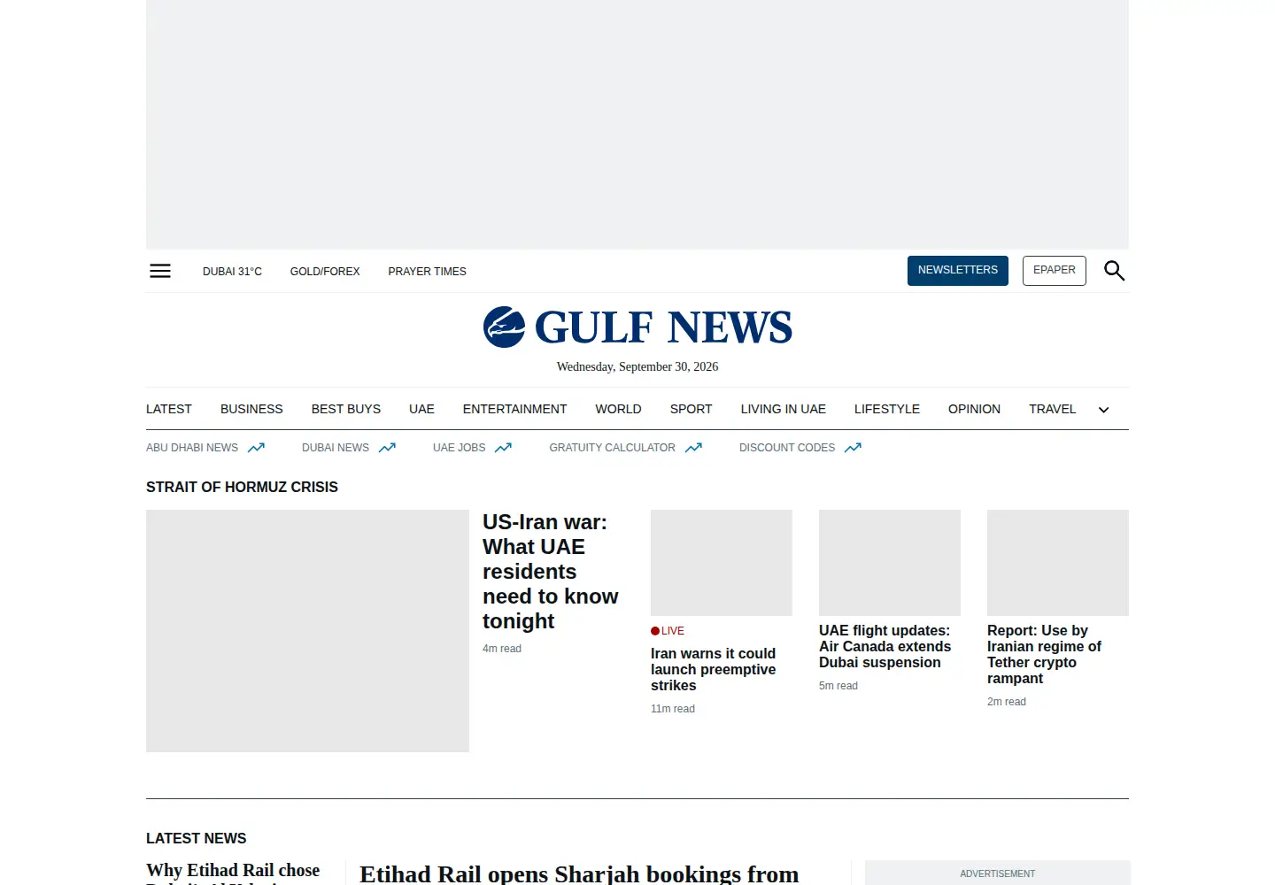Open 'Report: Use by Iranian regime' article
The height and width of the screenshot is (885, 1275).
click(x=1045, y=654)
